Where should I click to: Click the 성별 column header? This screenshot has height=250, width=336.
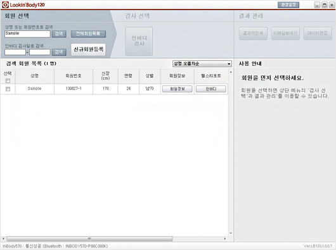tap(150, 76)
